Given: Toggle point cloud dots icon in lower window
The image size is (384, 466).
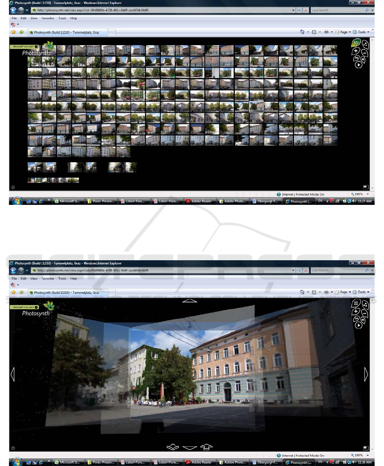Looking at the screenshot, I should [x=365, y=304].
